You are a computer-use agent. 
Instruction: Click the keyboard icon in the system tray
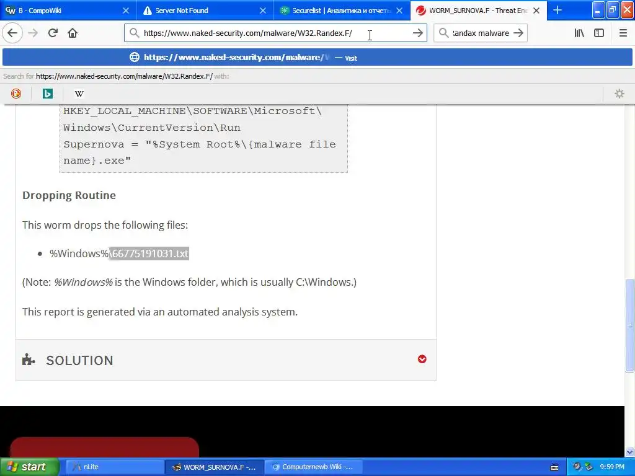tap(554, 467)
